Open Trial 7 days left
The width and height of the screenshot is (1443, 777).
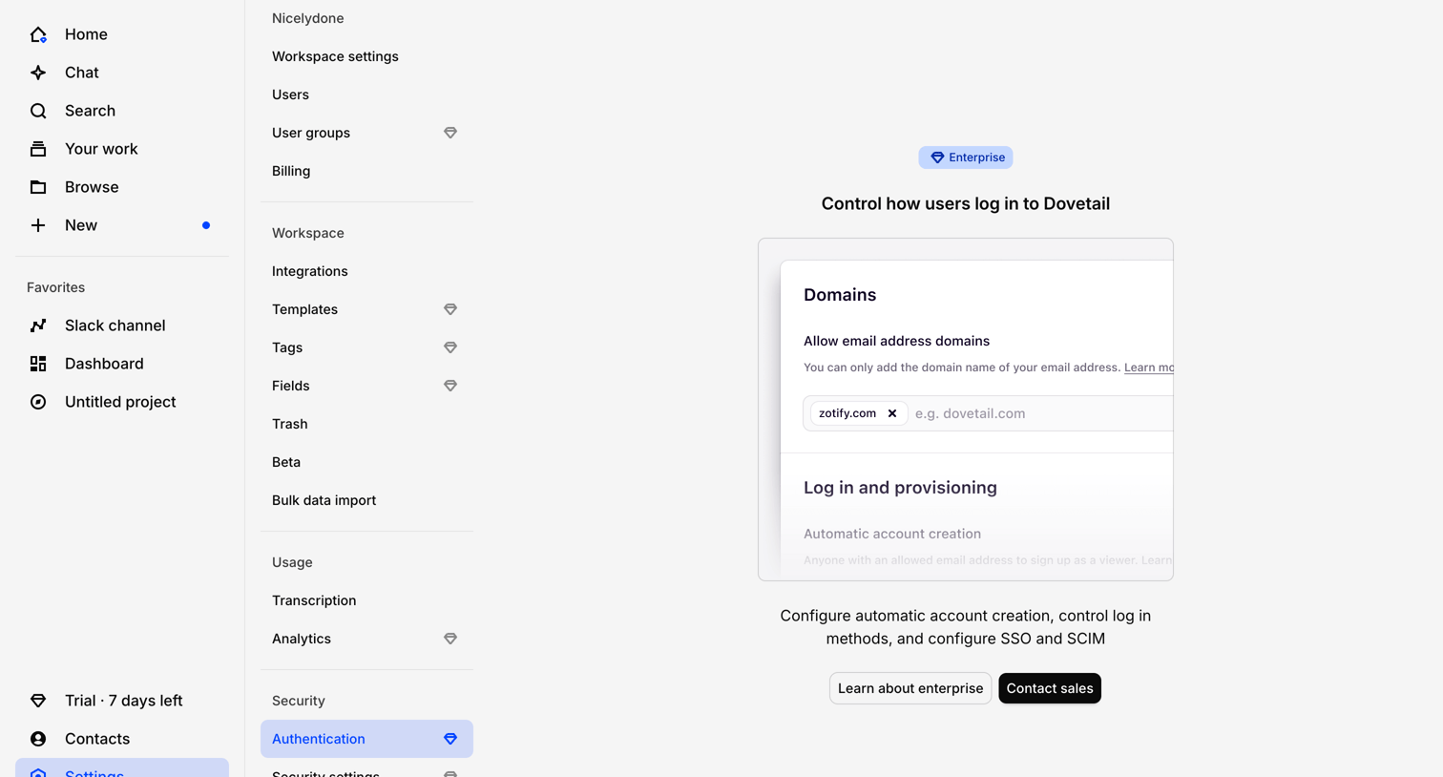(122, 701)
